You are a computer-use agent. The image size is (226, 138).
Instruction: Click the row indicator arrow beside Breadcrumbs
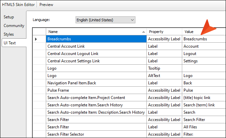(x=36, y=39)
